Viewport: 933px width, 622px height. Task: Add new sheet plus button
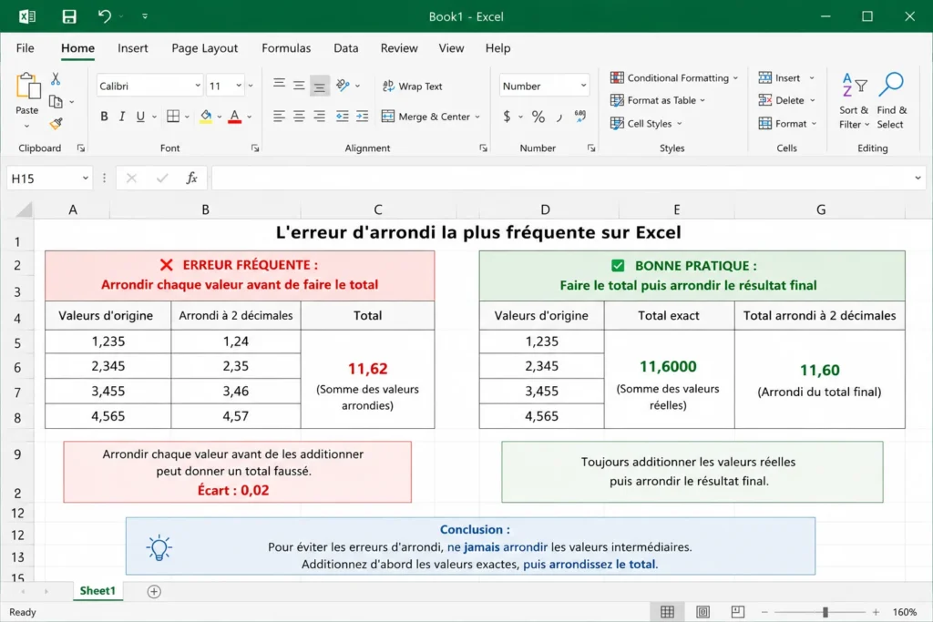(154, 592)
